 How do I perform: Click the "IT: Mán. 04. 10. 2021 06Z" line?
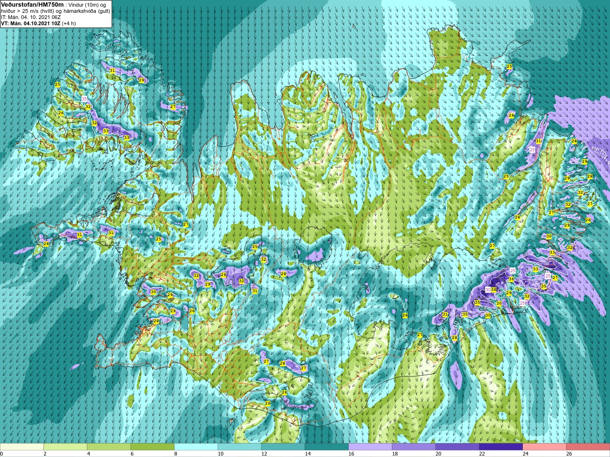tap(31, 17)
